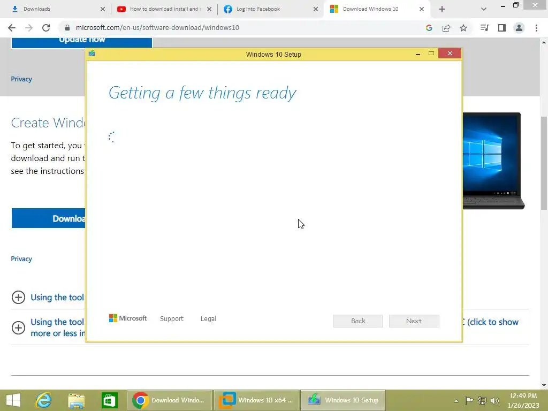Screen dimensions: 548x411
Task: Click the Update now button
Action: (x=82, y=42)
